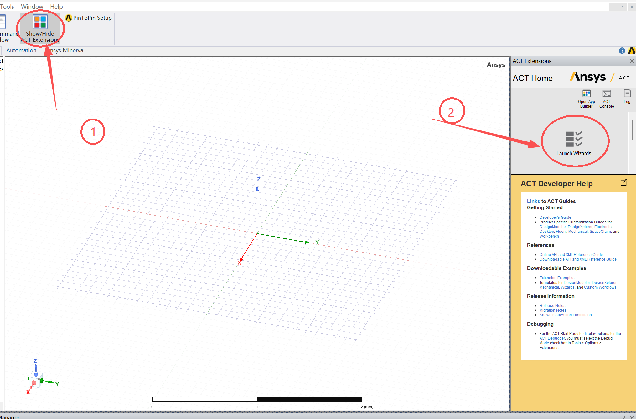Open the ACT Log
Image resolution: width=636 pixels, height=419 pixels.
point(627,96)
